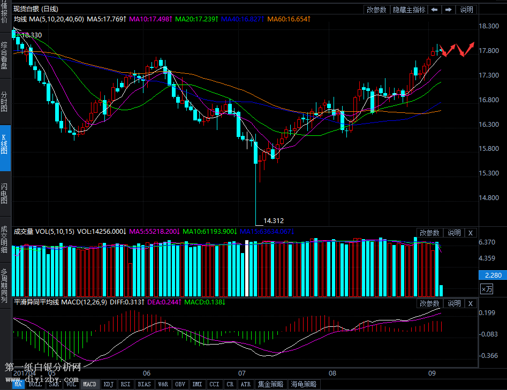Close the volume (成交量) indicator panel
This screenshot has width=507, height=390.
point(470,233)
